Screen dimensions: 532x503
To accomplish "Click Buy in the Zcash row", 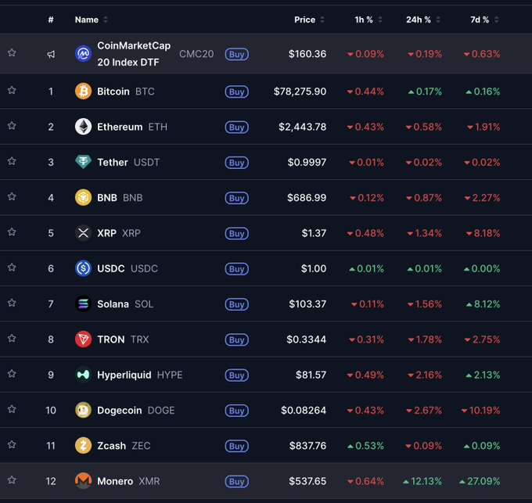I will click(237, 446).
